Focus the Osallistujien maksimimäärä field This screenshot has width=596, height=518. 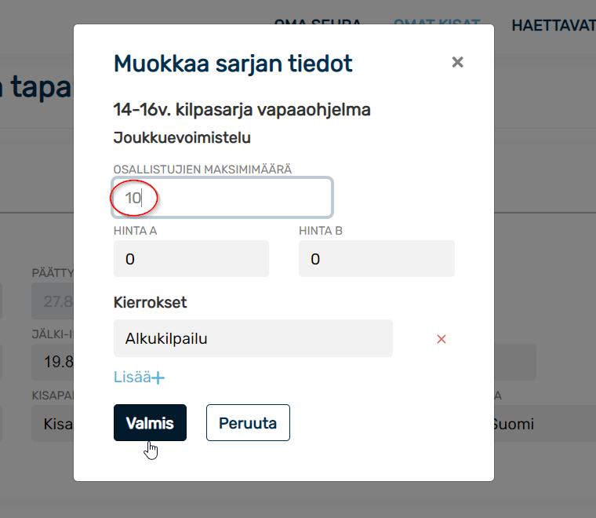(x=223, y=197)
